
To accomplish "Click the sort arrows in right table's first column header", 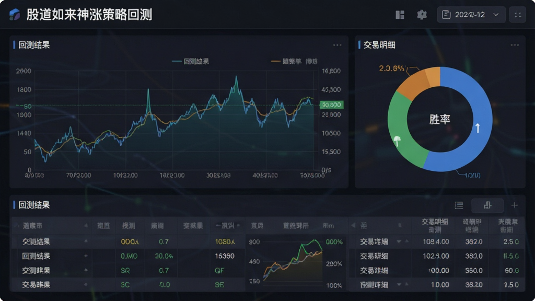I will (x=400, y=225).
